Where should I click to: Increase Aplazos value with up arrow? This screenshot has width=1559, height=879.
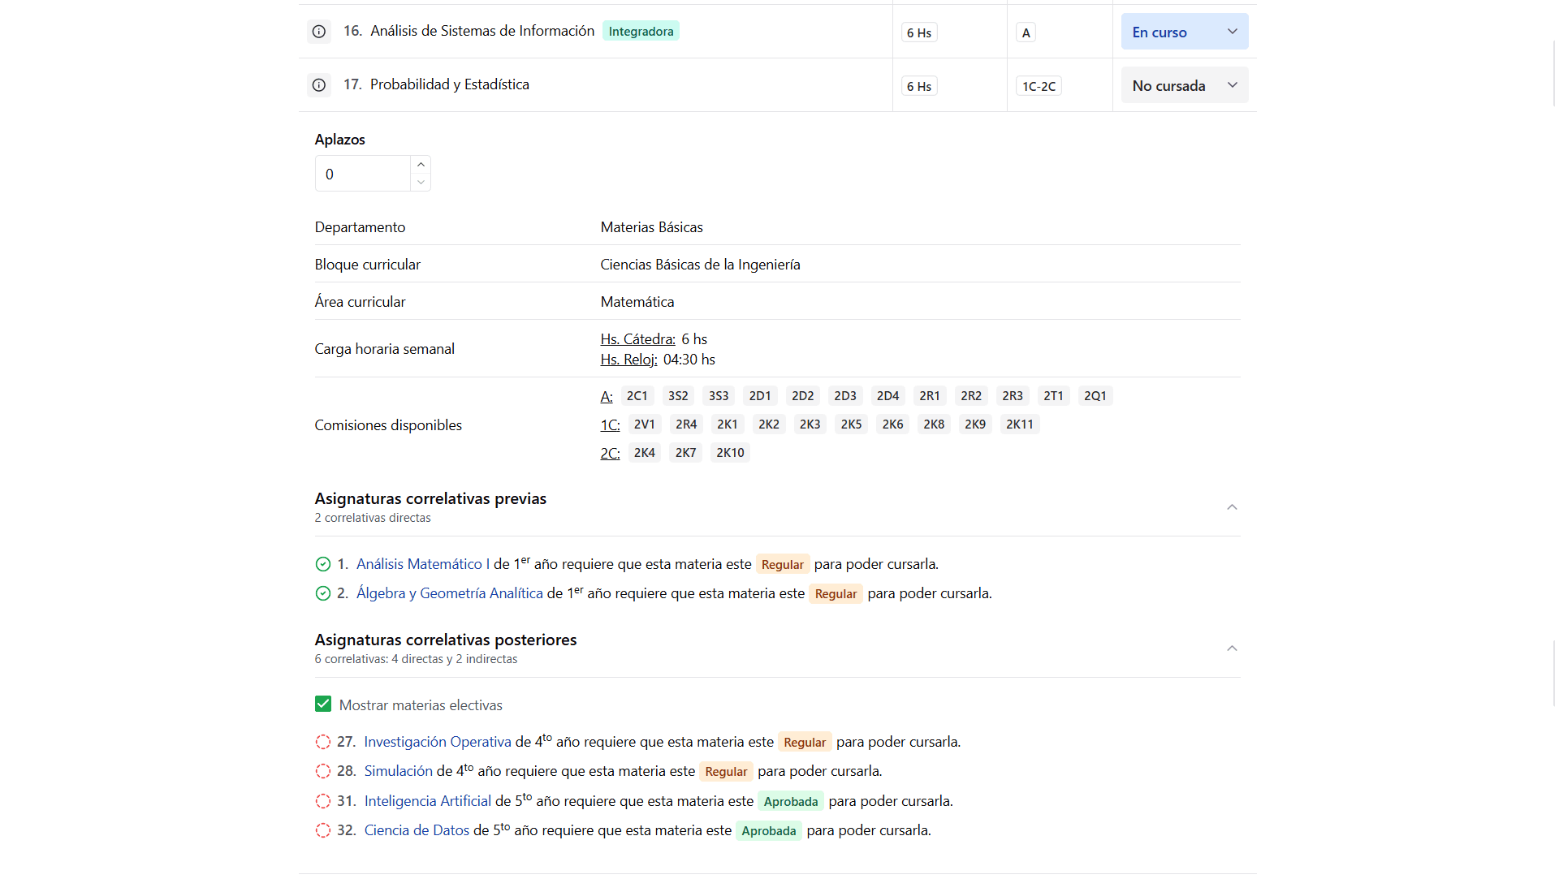(x=421, y=165)
